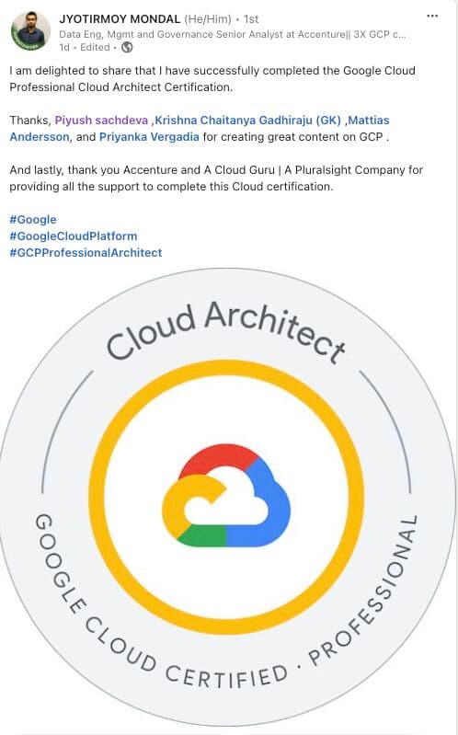Open the Cloud Architect badge image
Image resolution: width=458 pixels, height=735 pixels.
pos(228,497)
